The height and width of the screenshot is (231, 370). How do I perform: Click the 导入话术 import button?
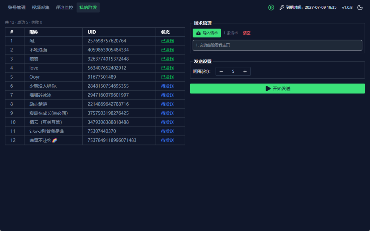pyautogui.click(x=207, y=33)
